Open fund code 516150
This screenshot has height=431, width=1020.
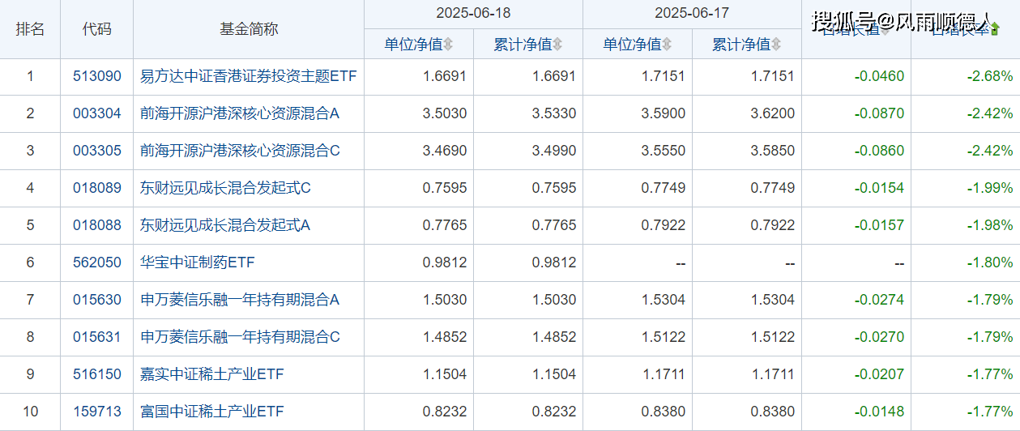[x=97, y=375]
